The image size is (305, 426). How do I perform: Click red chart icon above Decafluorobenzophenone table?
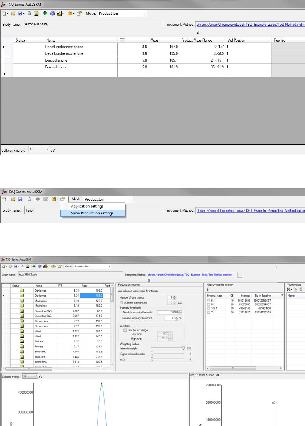point(59,13)
